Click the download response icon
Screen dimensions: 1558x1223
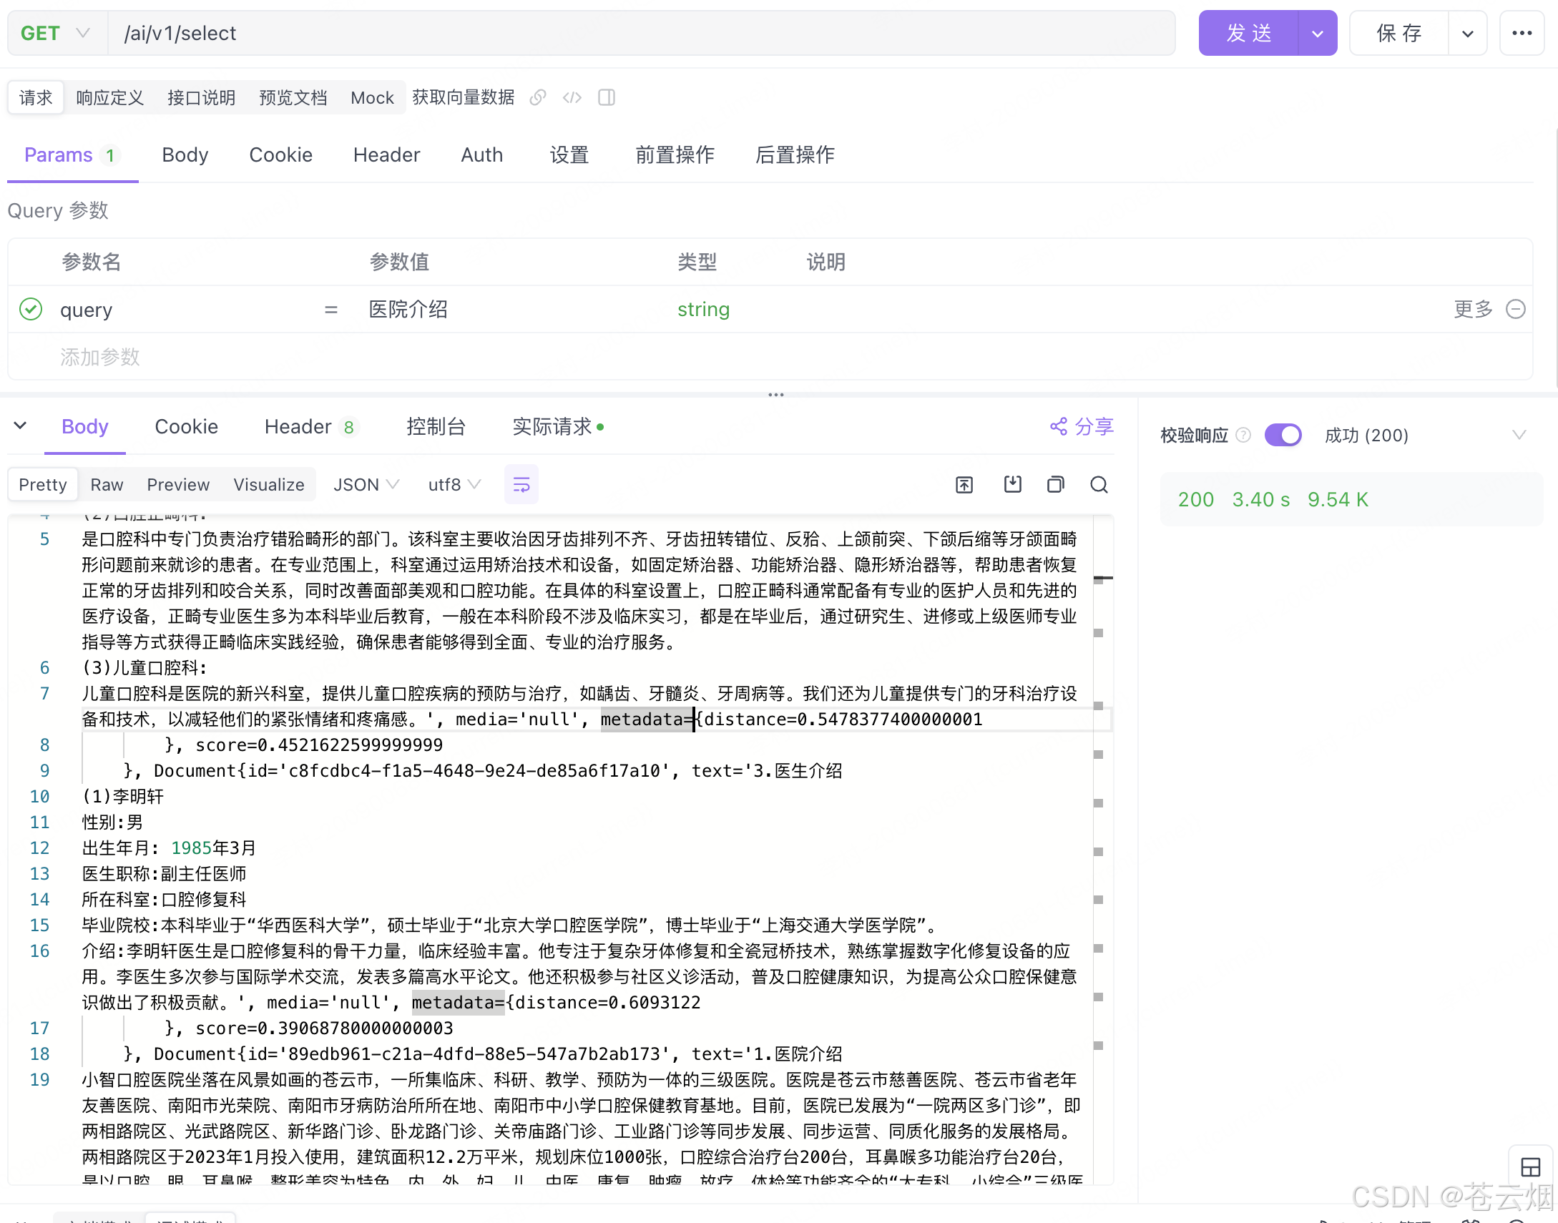1012,485
